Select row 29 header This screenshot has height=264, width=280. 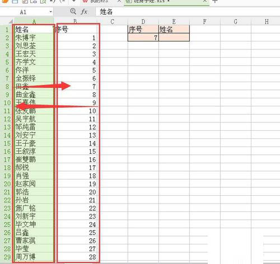coord(7,257)
